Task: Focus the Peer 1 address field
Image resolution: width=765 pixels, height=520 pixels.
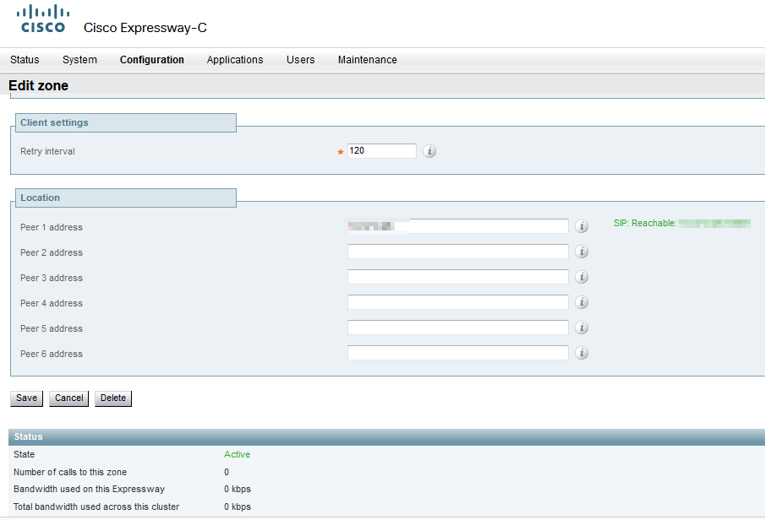Action: click(457, 226)
